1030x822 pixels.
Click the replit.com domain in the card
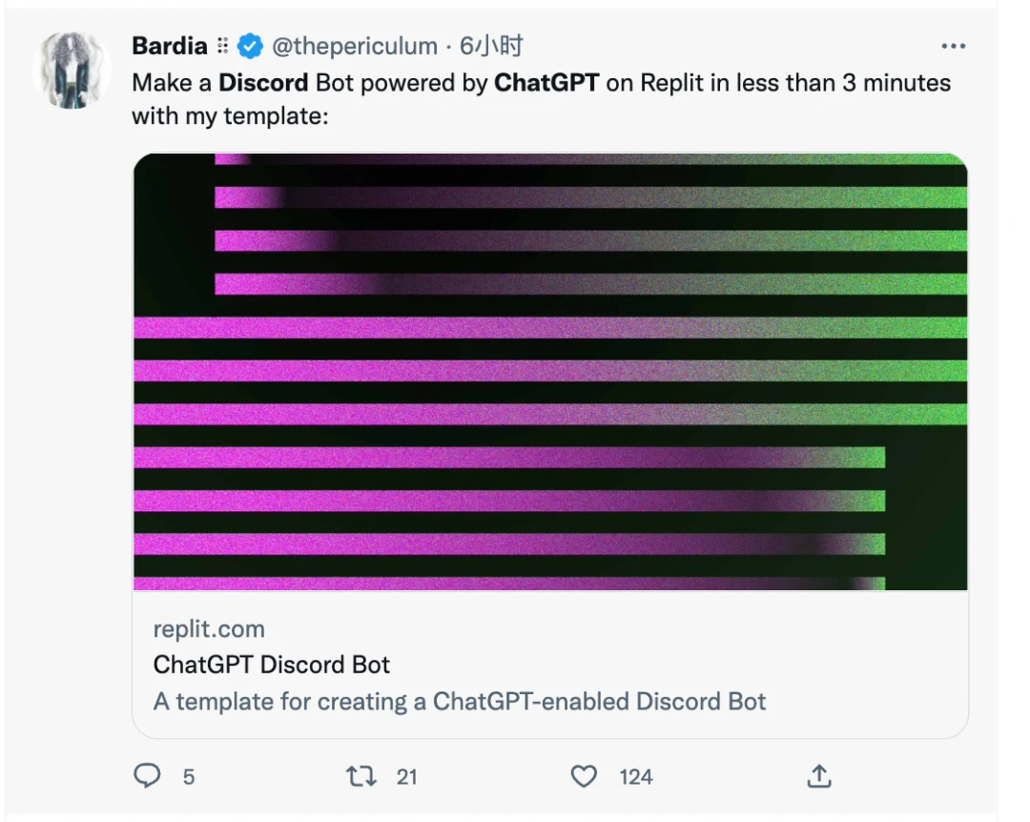point(209,628)
